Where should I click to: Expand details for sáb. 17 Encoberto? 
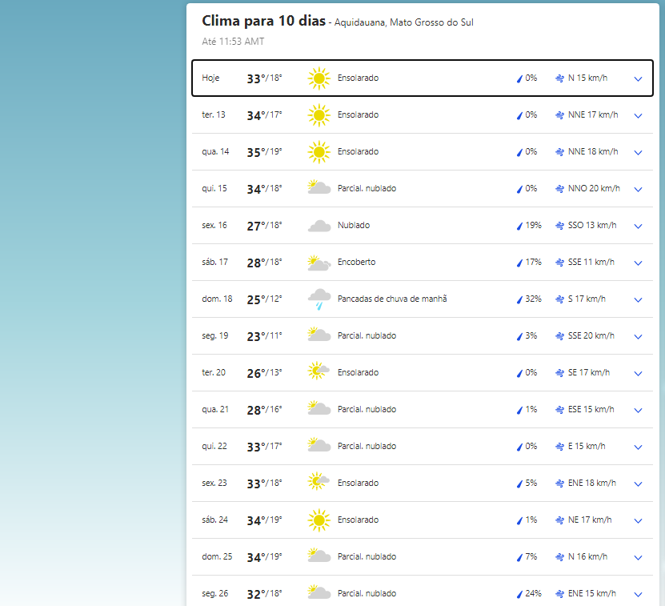(638, 263)
